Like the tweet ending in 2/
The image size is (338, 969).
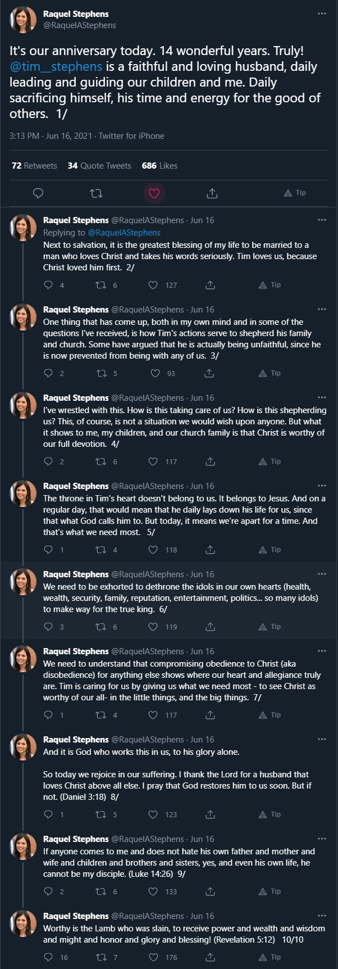pyautogui.click(x=153, y=285)
